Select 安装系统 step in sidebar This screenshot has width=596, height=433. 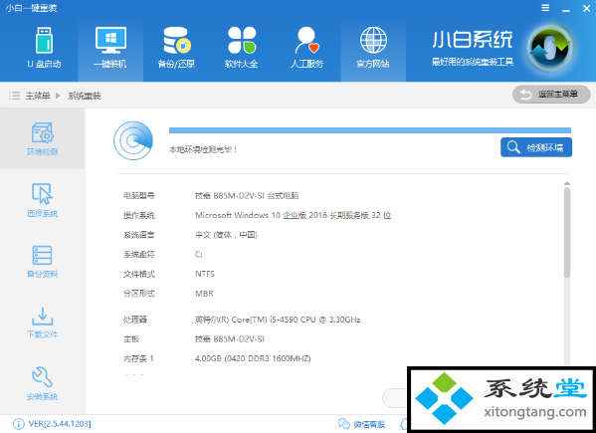point(42,383)
